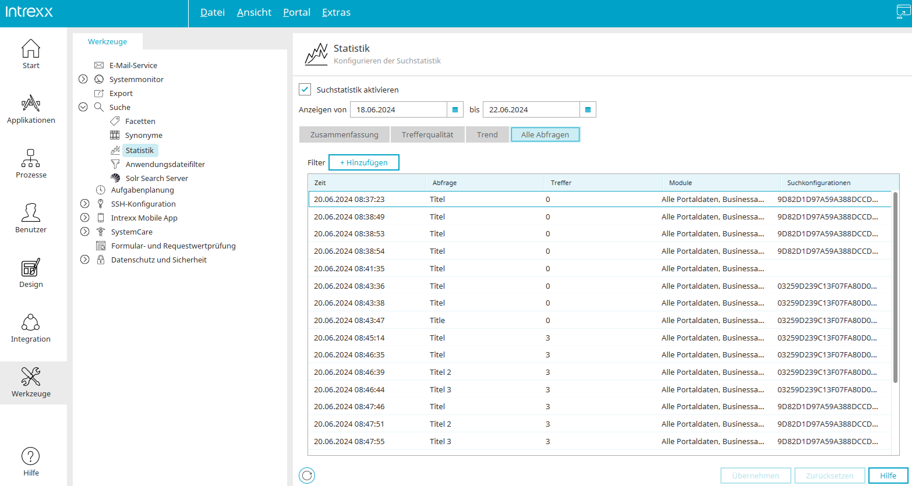Click the portal connection icon at top right
The width and height of the screenshot is (912, 486).
point(903,12)
